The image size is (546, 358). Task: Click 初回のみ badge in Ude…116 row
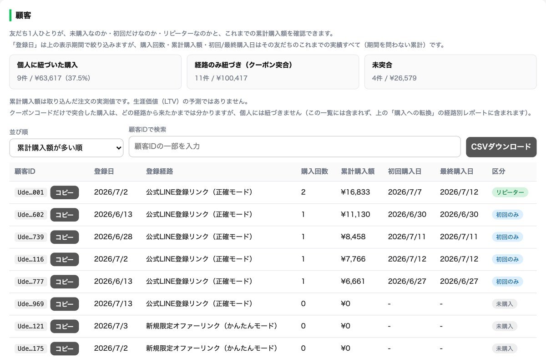tap(507, 259)
